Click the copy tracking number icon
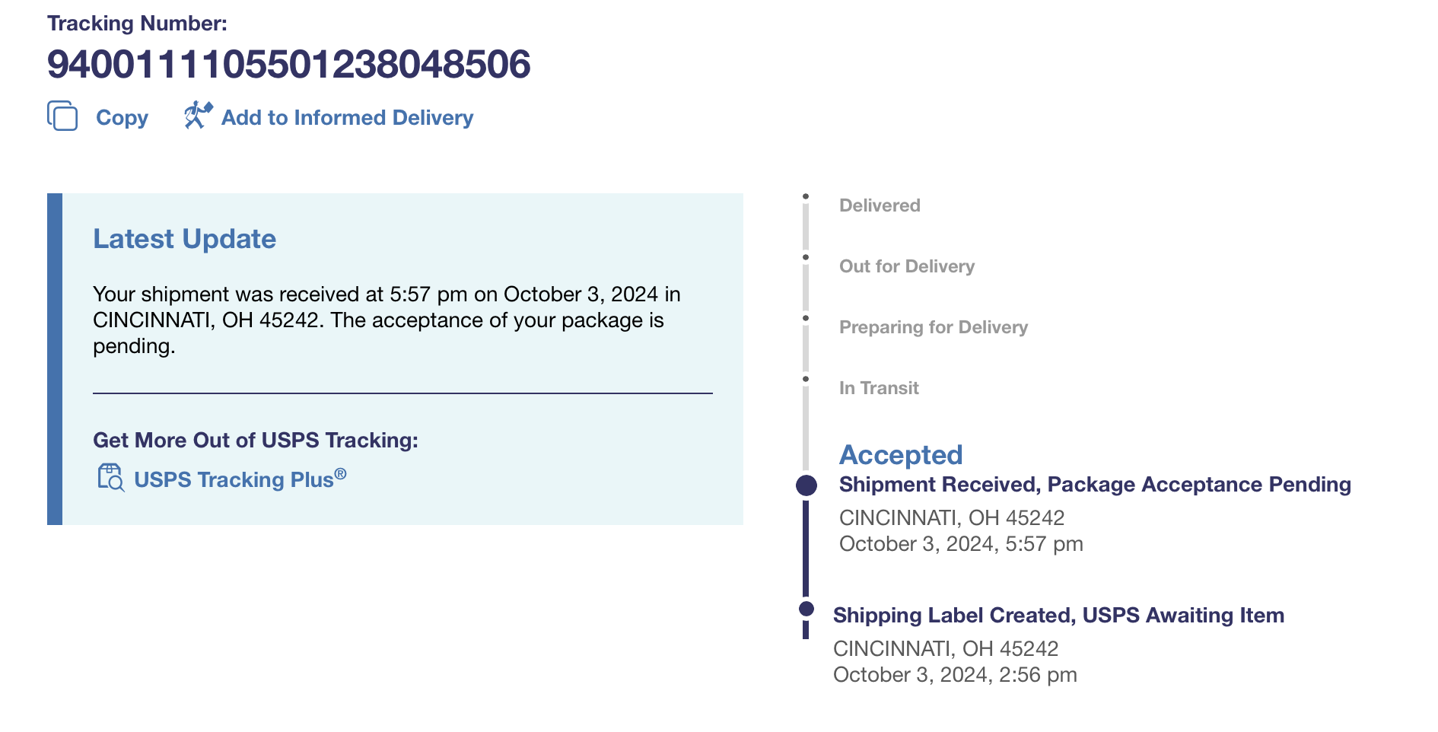Image resolution: width=1438 pixels, height=732 pixels. click(x=62, y=116)
